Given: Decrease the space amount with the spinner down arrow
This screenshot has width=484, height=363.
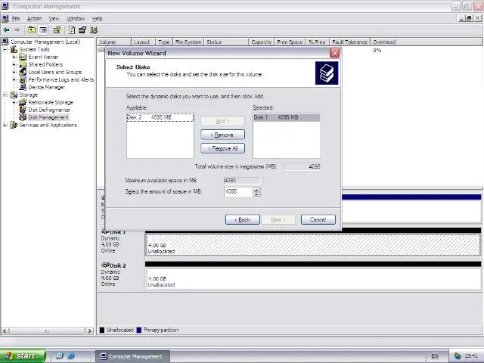Looking at the screenshot, I should click(x=256, y=194).
